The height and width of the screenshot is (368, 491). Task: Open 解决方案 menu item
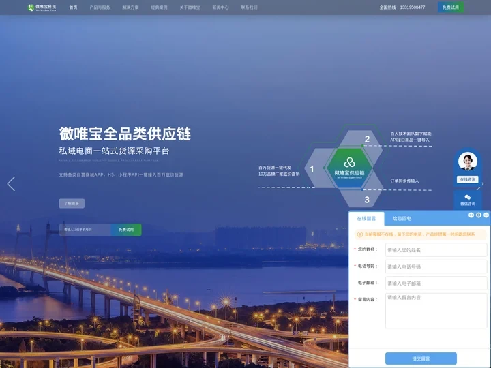point(130,7)
